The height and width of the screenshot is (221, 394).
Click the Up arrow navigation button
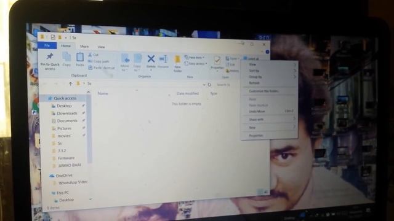click(71, 84)
